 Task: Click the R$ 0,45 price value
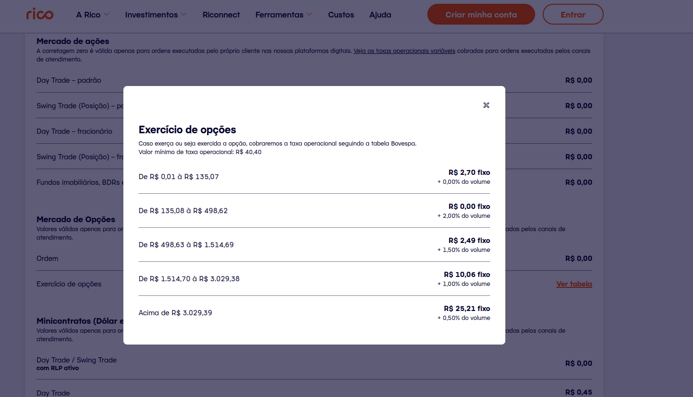(x=579, y=392)
